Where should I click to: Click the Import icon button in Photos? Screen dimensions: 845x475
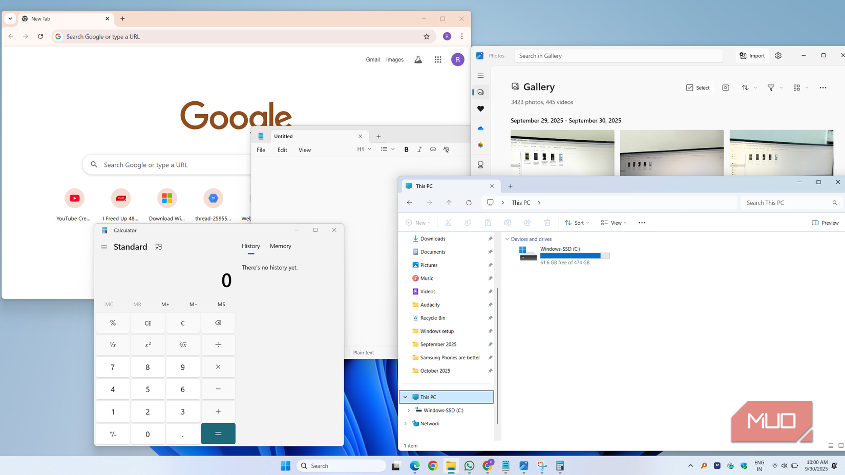coord(752,56)
